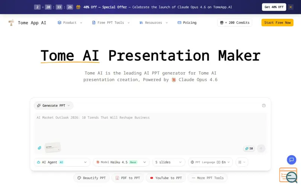Click the PDF to PPT button
The width and height of the screenshot is (301, 188).
[x=128, y=178]
